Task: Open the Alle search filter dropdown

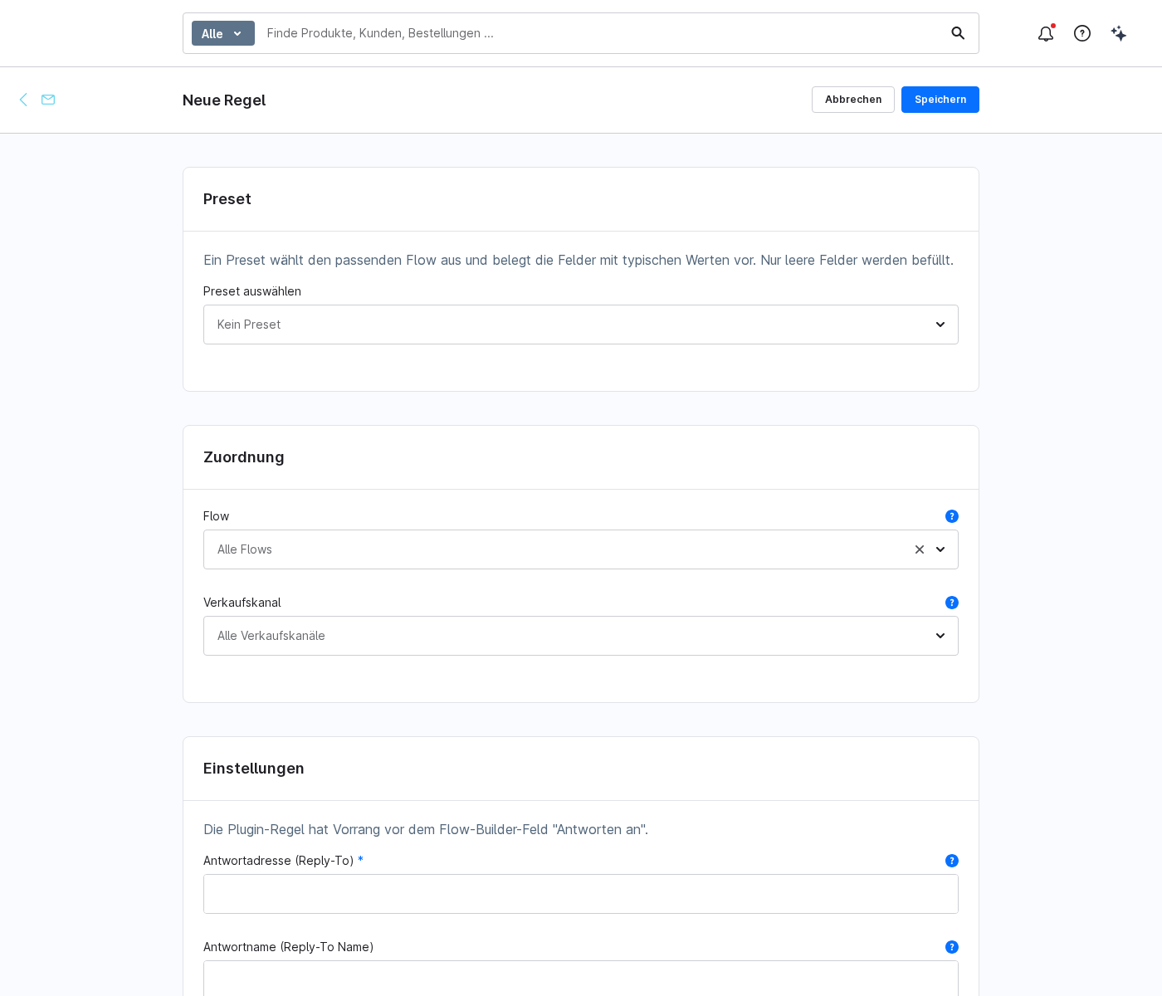Action: [223, 33]
